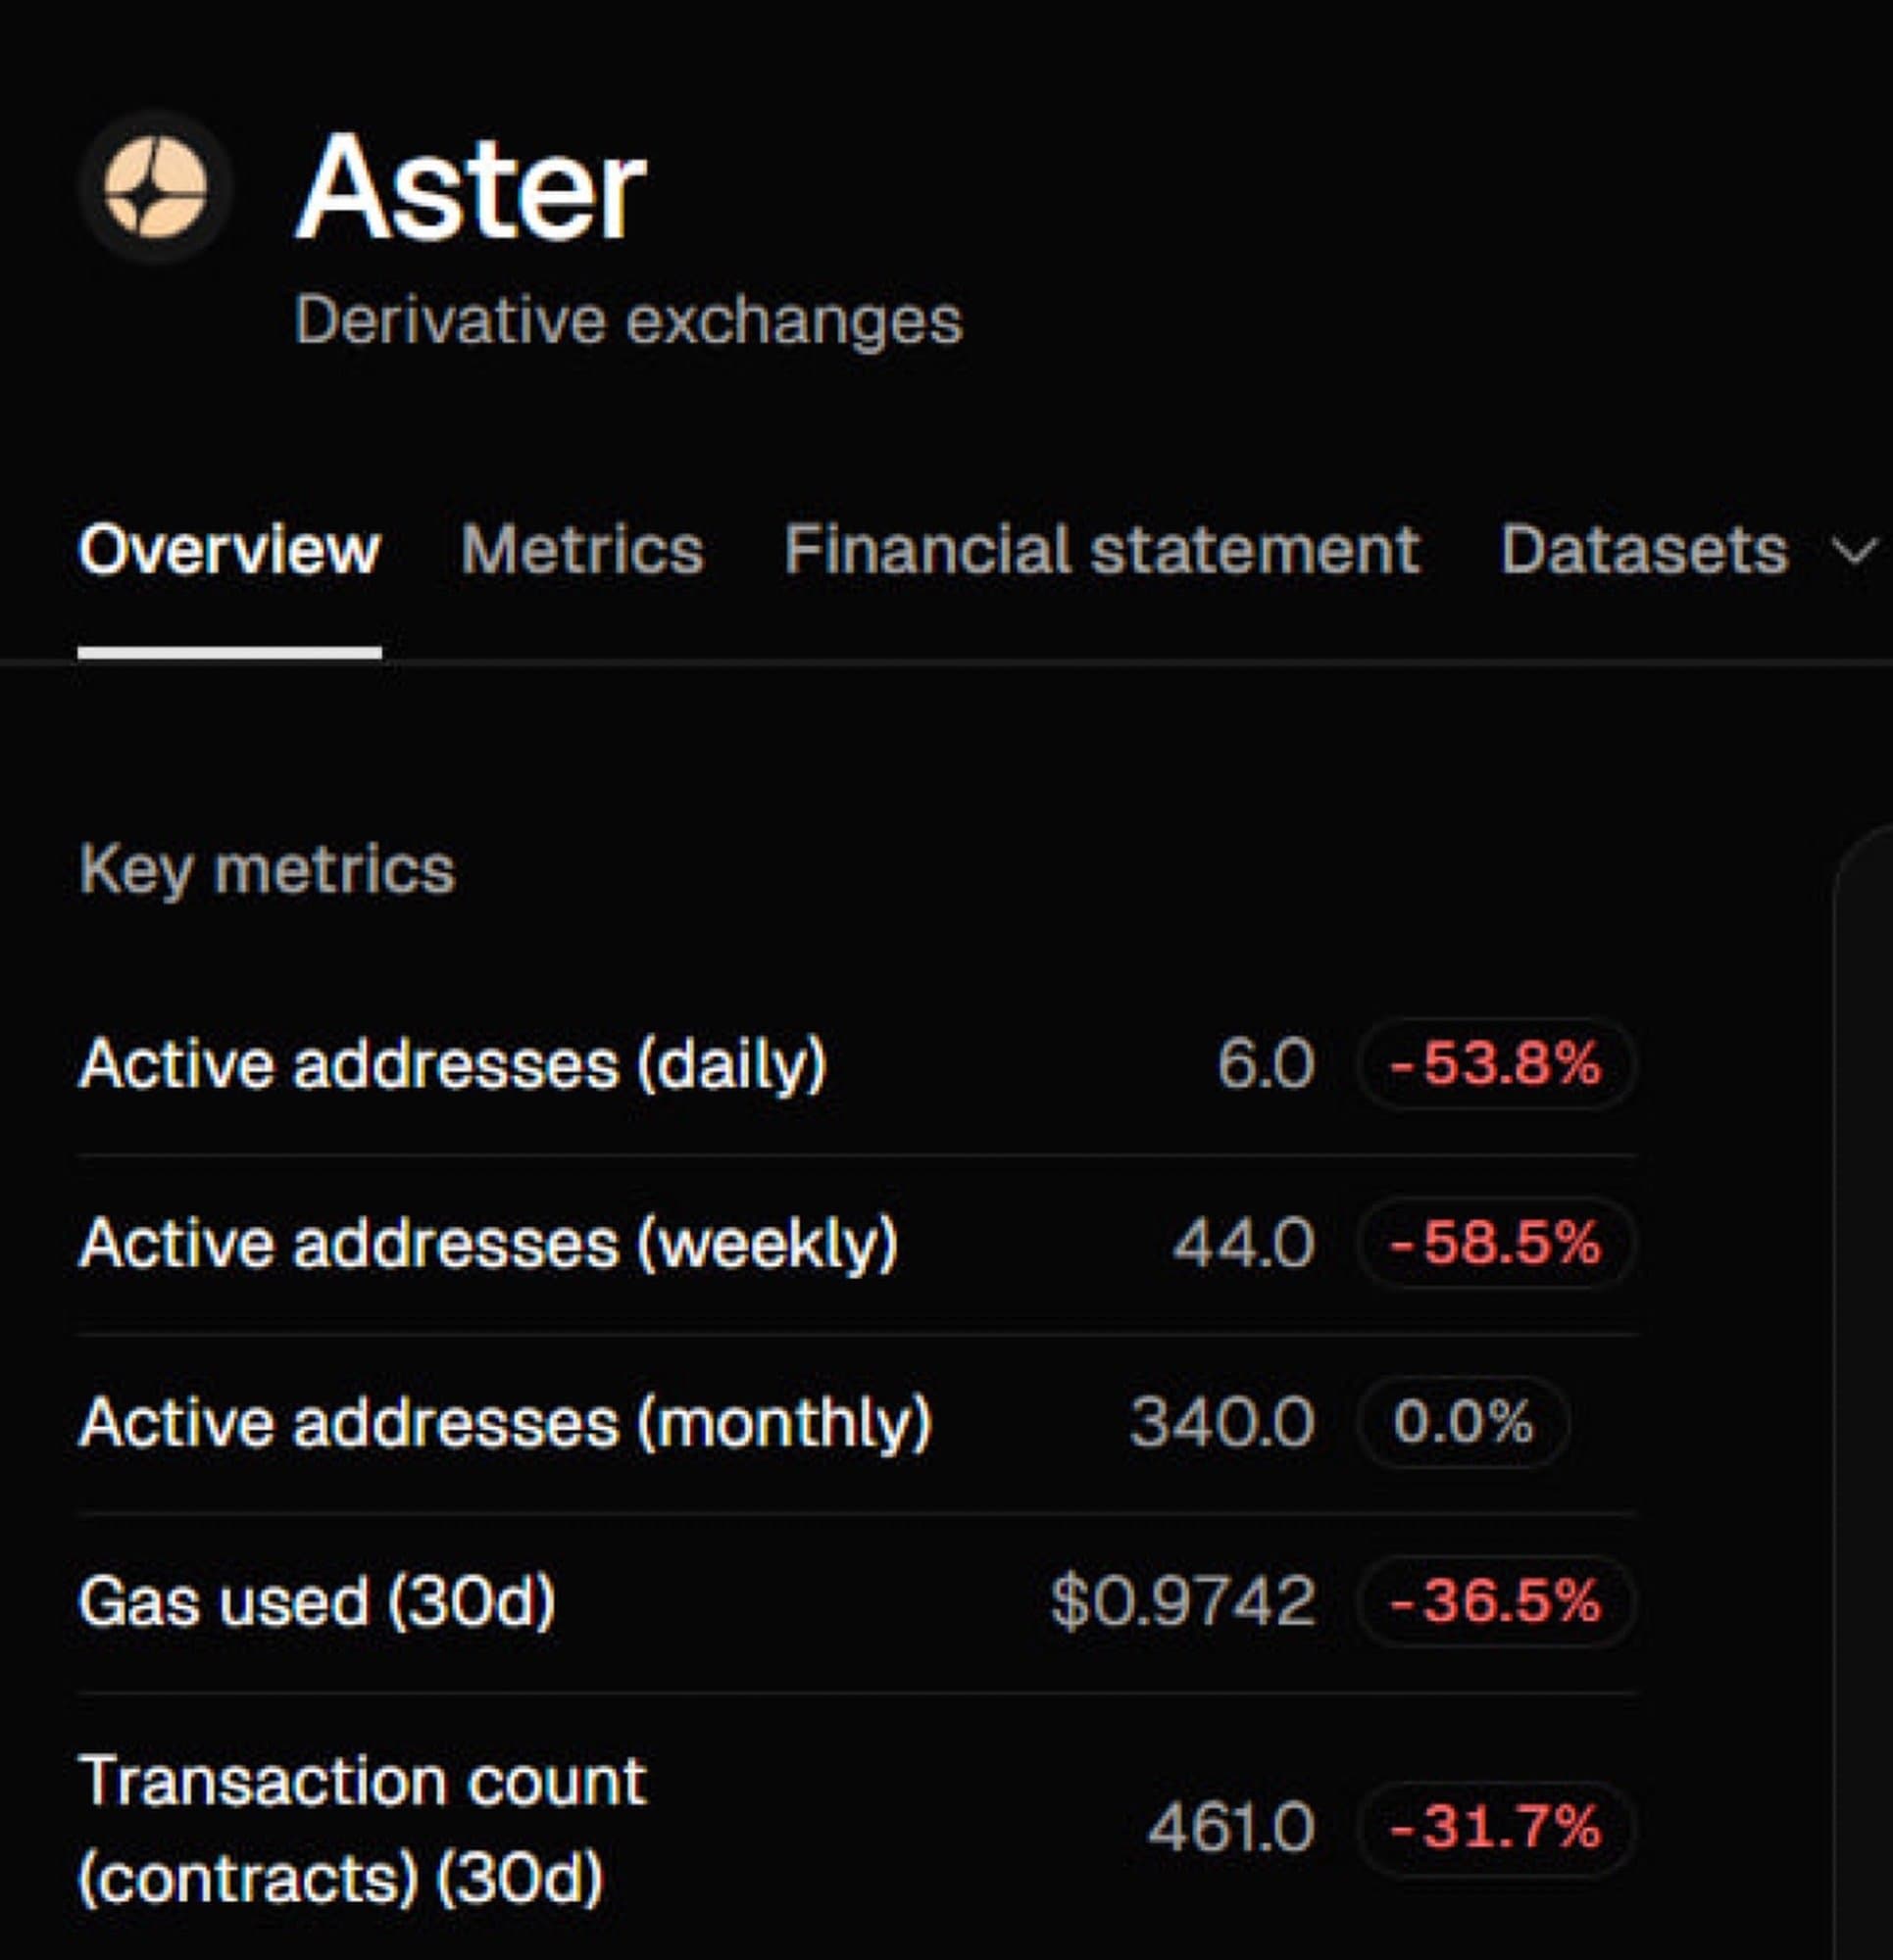Open the Gas used (30d) metric

point(318,1601)
